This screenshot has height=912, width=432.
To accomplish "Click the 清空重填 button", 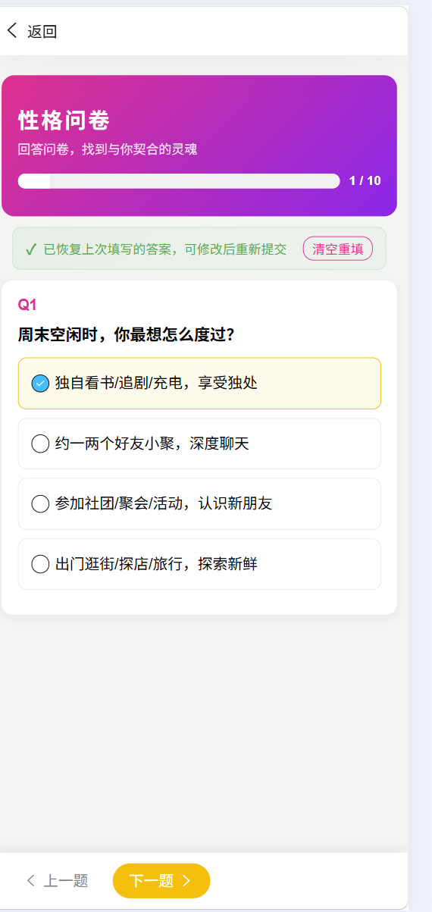I will 338,249.
